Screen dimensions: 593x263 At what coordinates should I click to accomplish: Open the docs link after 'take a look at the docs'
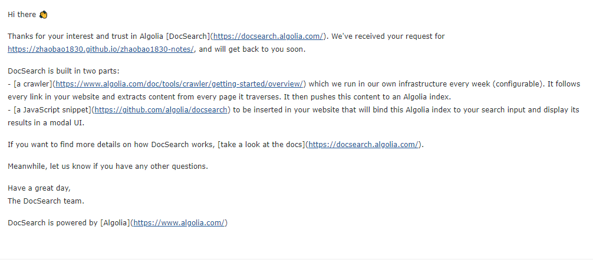pos(364,145)
